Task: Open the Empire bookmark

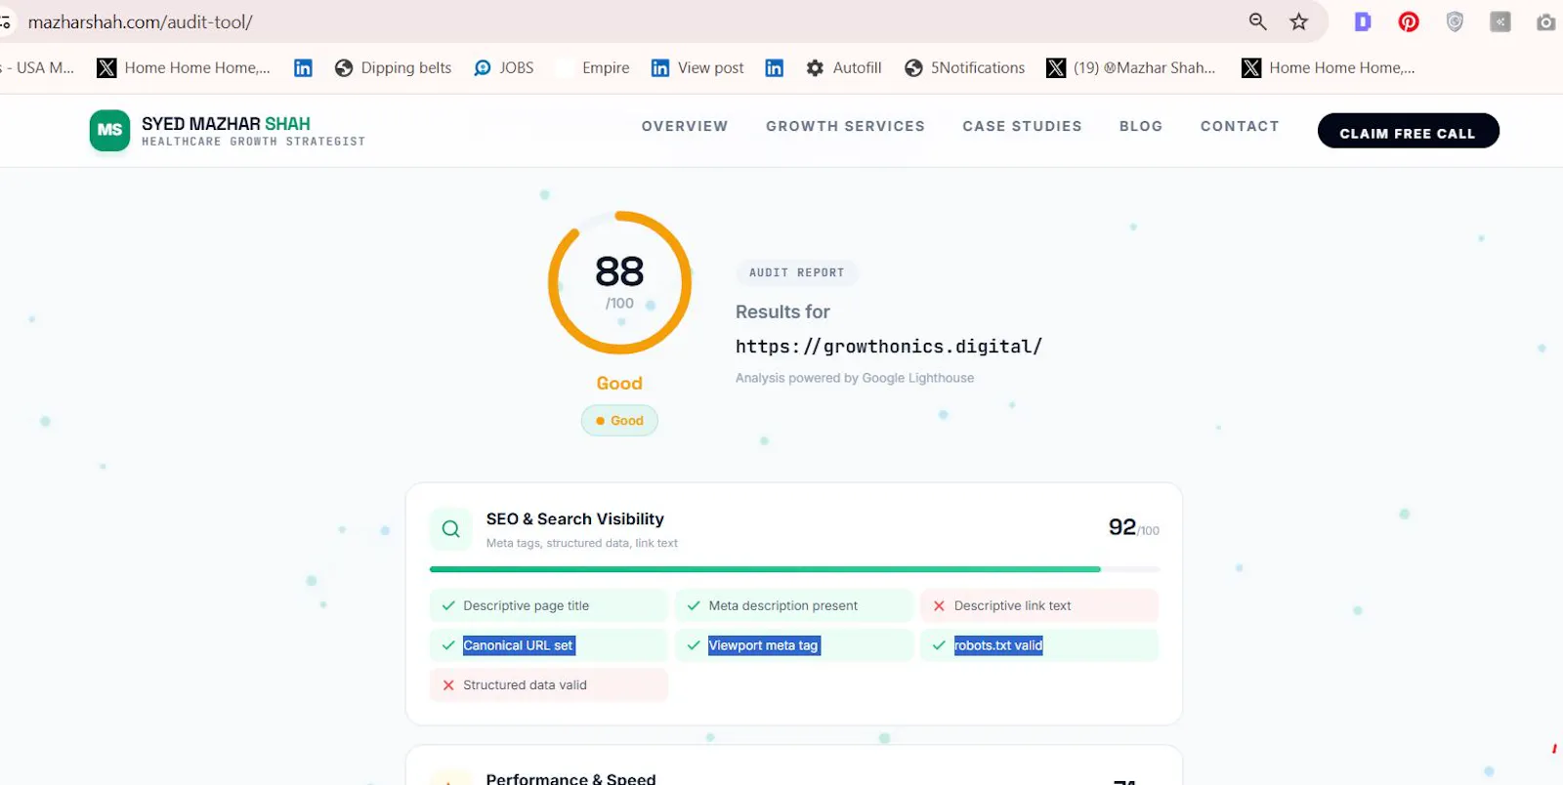Action: 594,67
